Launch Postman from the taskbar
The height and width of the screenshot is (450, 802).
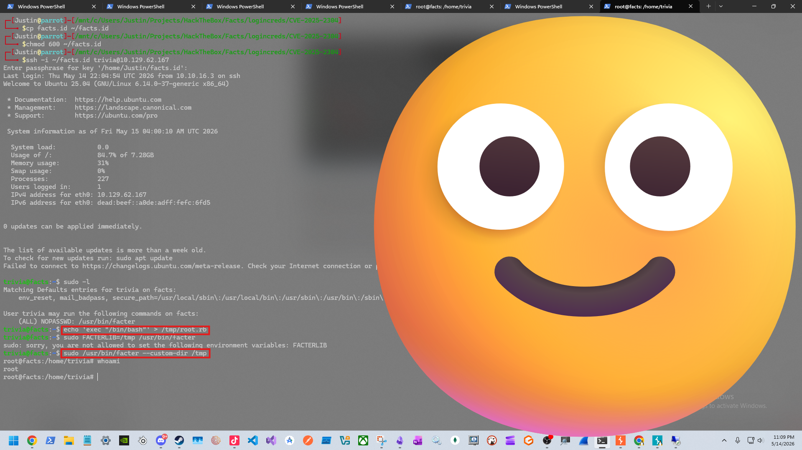pos(308,440)
